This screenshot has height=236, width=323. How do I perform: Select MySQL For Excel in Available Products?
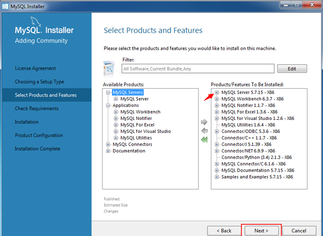137,125
